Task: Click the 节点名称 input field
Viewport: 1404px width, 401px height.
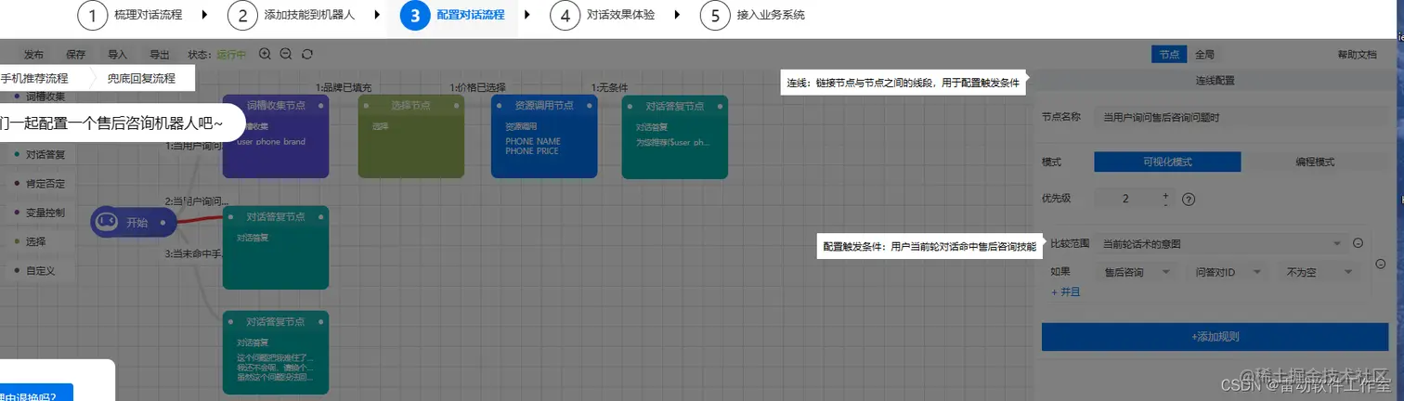Action: pos(1241,118)
